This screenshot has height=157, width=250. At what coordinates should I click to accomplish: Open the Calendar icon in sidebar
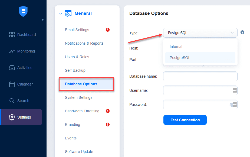[x=12, y=84]
